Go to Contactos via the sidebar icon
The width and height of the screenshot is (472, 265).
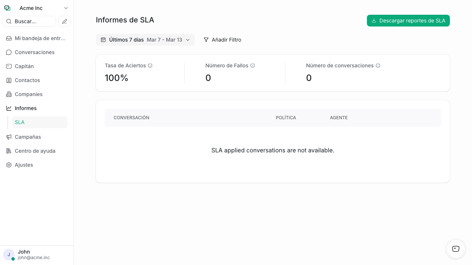tap(26, 80)
